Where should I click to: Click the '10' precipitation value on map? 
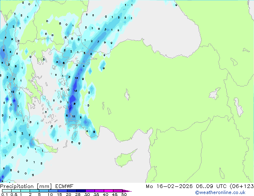(x=13, y=92)
